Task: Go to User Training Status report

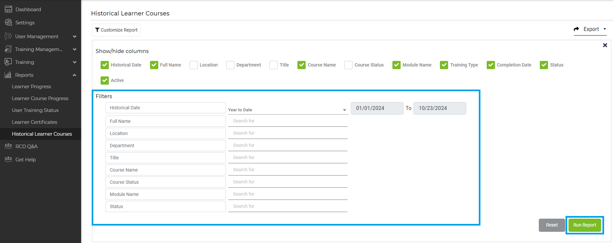Action: 35,110
